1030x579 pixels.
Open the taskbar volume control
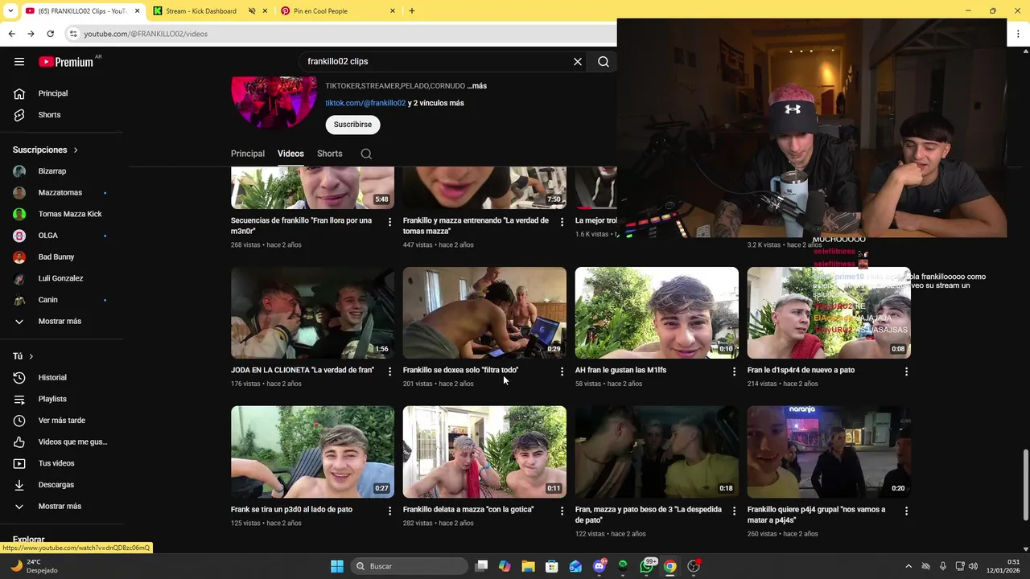974,566
